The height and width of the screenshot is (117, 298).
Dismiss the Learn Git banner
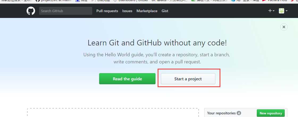coord(284,27)
